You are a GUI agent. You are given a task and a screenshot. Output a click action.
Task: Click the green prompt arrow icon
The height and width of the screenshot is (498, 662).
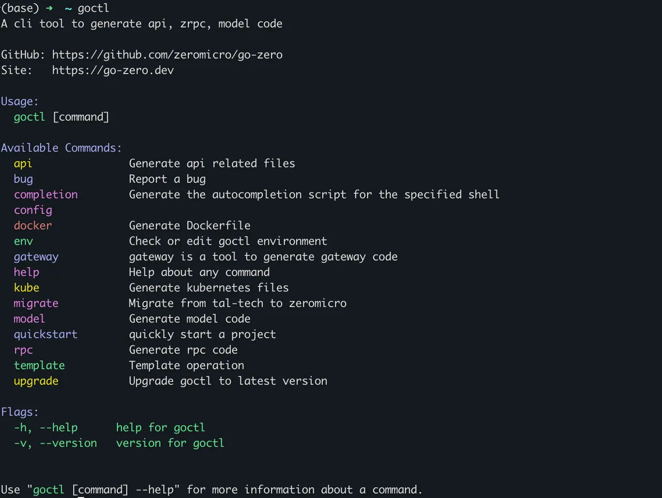[x=49, y=8]
